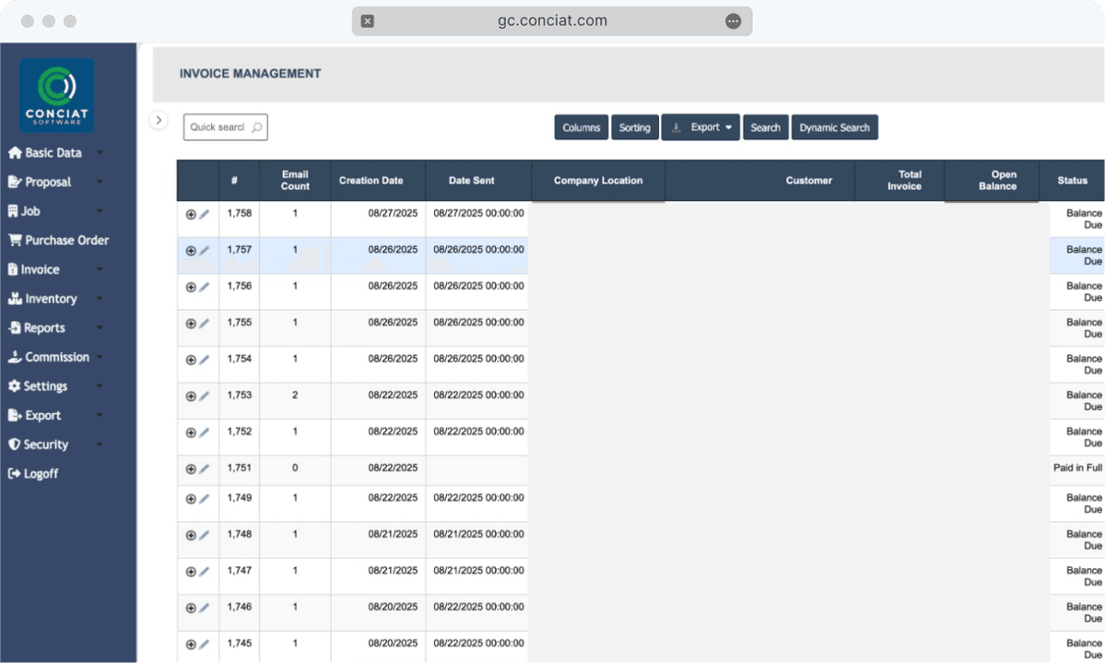Open the Dynamic Search button
The height and width of the screenshot is (663, 1106).
[x=835, y=127]
